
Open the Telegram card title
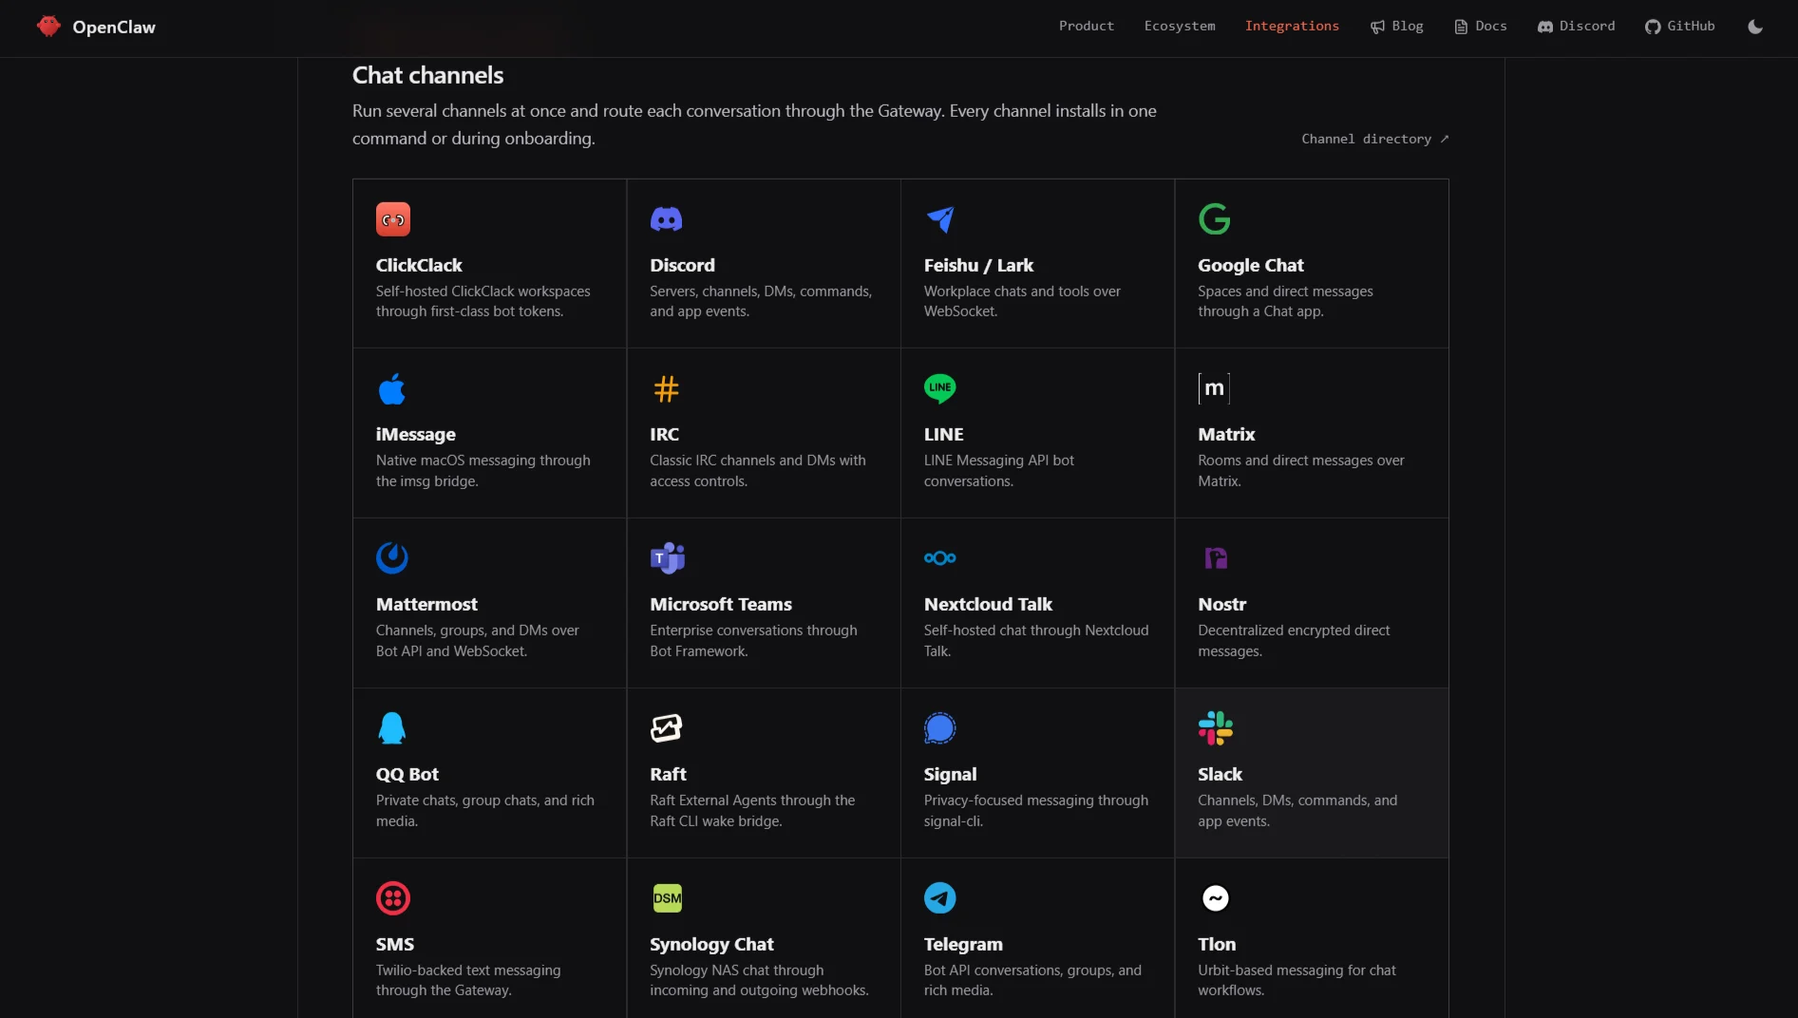(963, 944)
